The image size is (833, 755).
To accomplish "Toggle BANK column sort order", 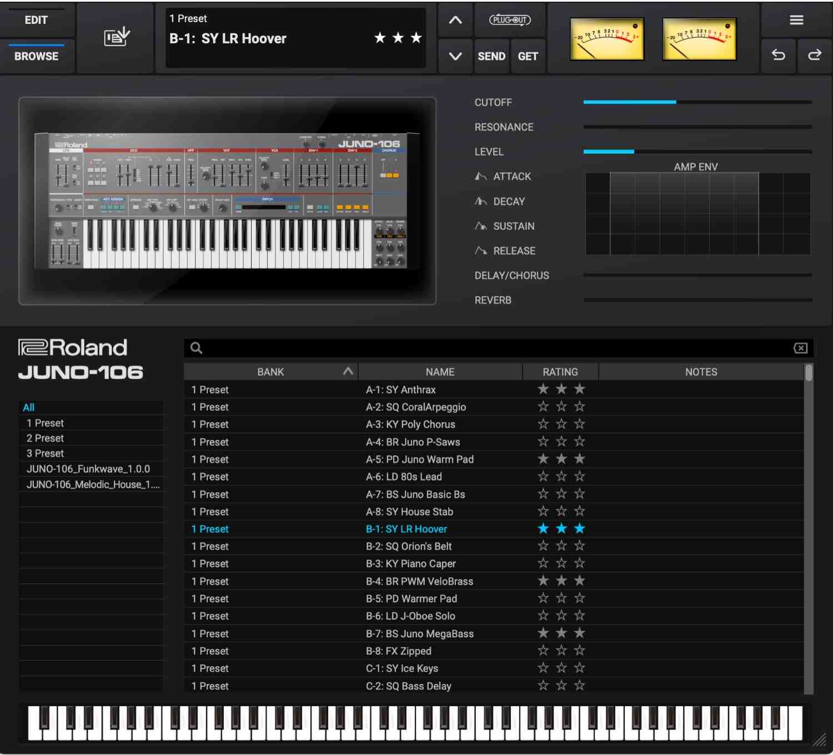I will point(348,371).
